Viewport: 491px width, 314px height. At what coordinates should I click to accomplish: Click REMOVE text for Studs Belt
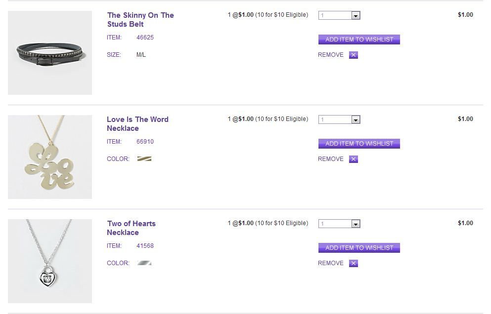(x=330, y=55)
